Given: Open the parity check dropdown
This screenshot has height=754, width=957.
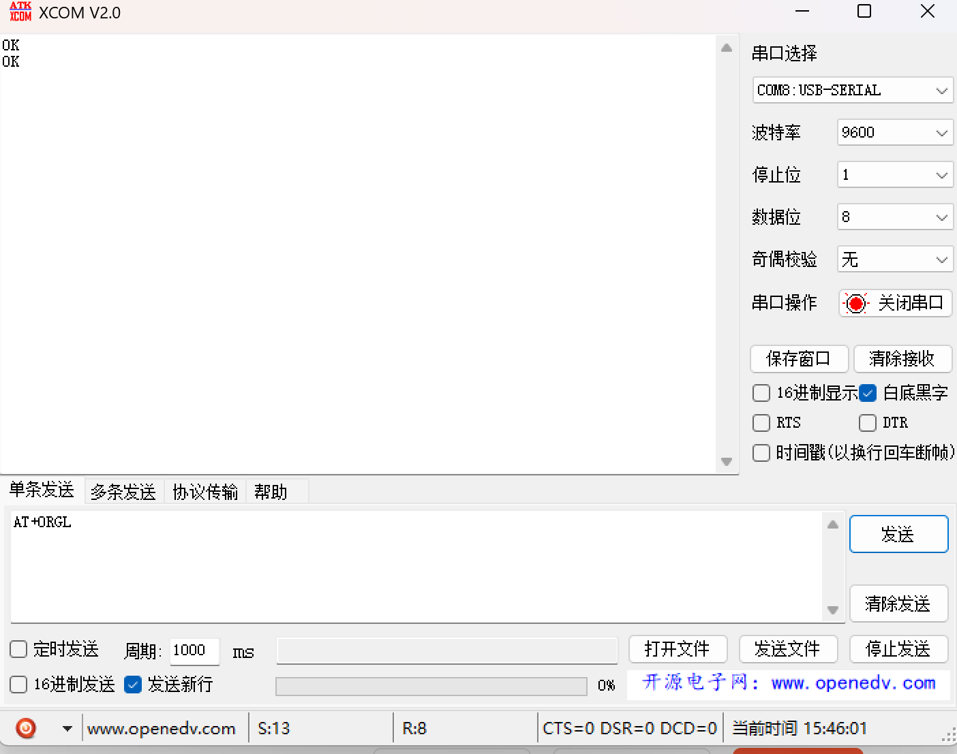Looking at the screenshot, I should coord(895,259).
